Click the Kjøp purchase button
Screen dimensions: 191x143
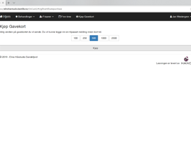coord(95,48)
